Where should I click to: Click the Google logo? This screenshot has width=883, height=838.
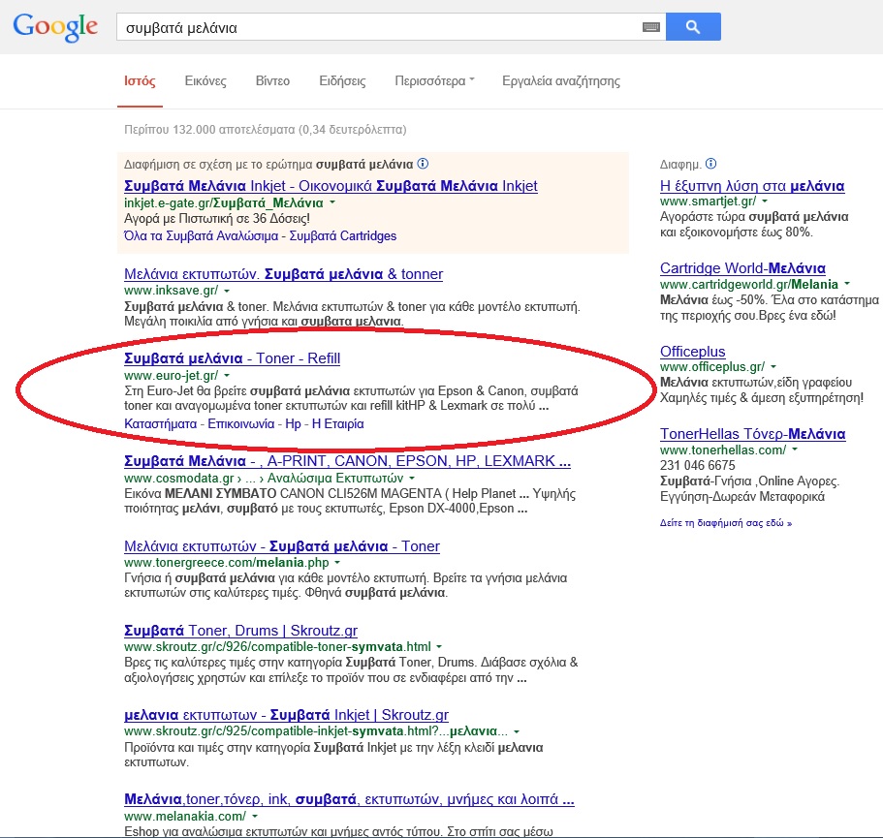point(55,27)
